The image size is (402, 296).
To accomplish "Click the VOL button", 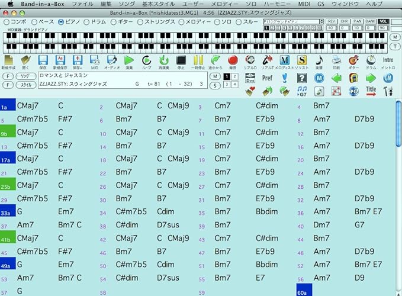I will tap(383, 21).
